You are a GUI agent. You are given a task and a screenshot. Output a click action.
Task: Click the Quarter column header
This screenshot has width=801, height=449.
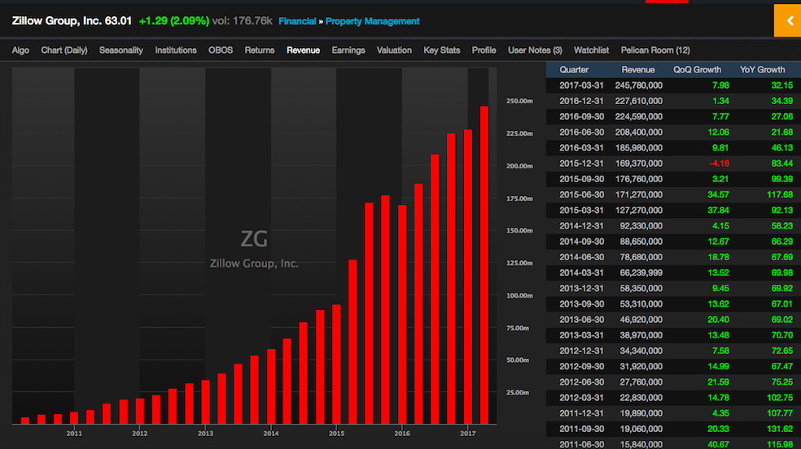(x=574, y=70)
